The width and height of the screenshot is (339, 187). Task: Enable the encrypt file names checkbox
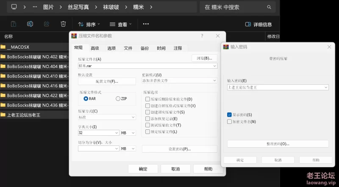(229, 122)
